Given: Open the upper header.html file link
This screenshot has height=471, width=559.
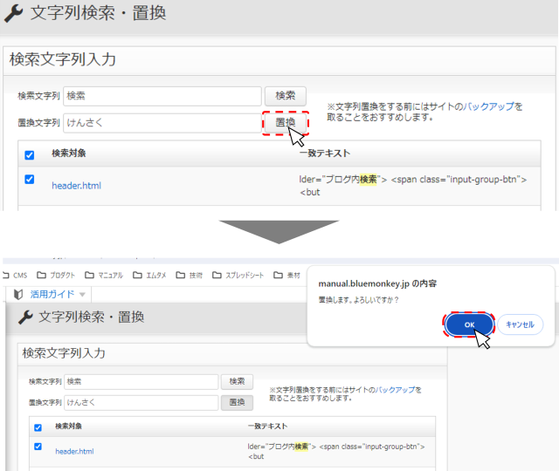Looking at the screenshot, I should [76, 186].
